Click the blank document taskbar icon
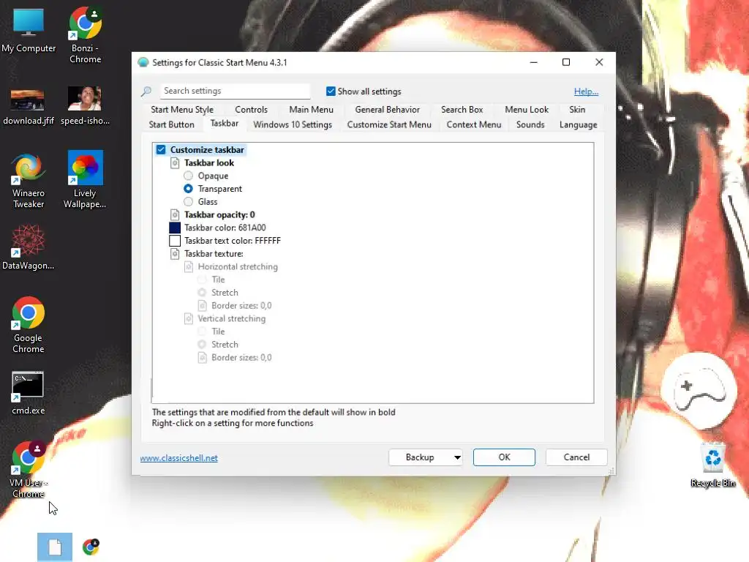 (x=55, y=547)
